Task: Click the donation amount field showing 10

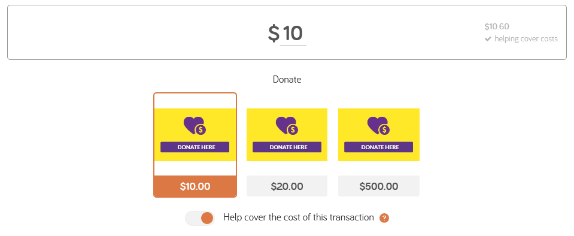Action: coord(293,34)
